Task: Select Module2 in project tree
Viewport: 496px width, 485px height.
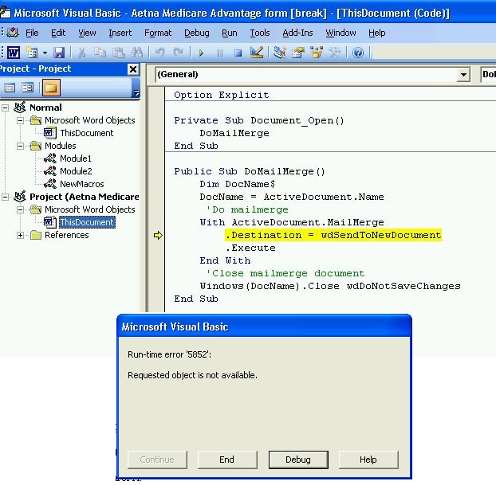Action: pos(76,171)
